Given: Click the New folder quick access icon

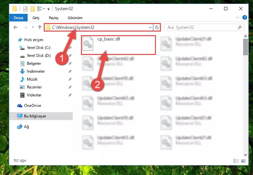Looking at the screenshot, I should point(33,9).
